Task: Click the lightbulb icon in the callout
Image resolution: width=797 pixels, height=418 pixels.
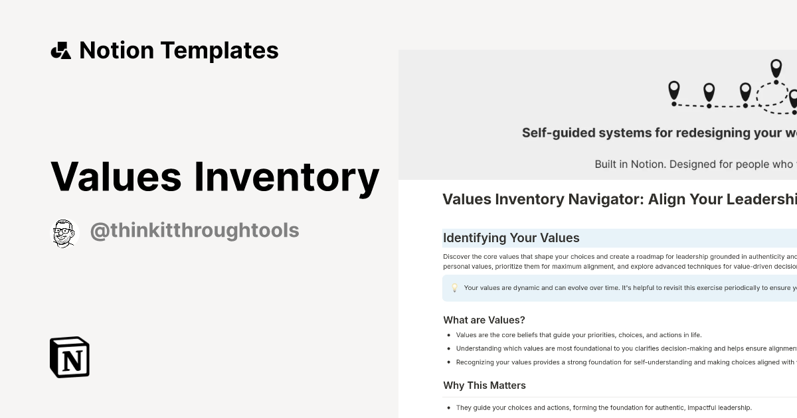Action: pos(455,288)
